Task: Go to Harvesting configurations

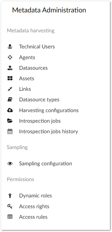Action: 49,110
